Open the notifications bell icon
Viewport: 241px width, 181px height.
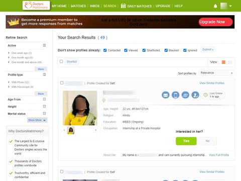215,6
